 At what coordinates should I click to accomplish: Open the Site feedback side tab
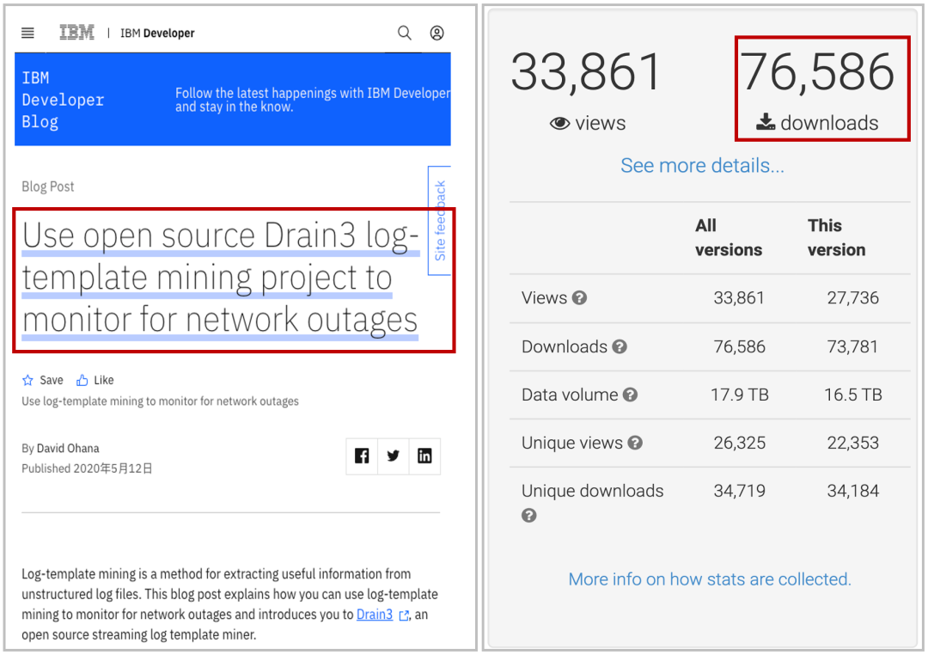tap(440, 221)
